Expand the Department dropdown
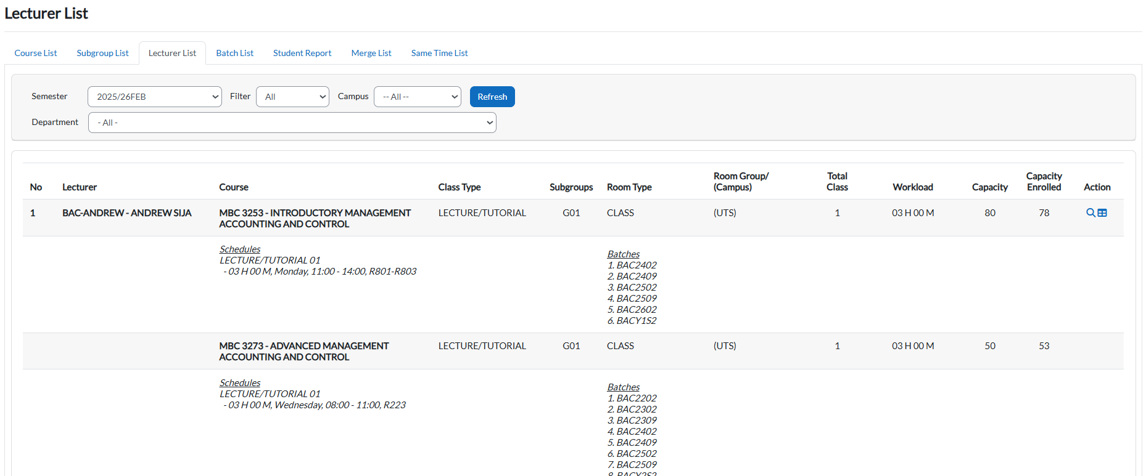Viewport: 1146px width, 476px height. coord(292,123)
